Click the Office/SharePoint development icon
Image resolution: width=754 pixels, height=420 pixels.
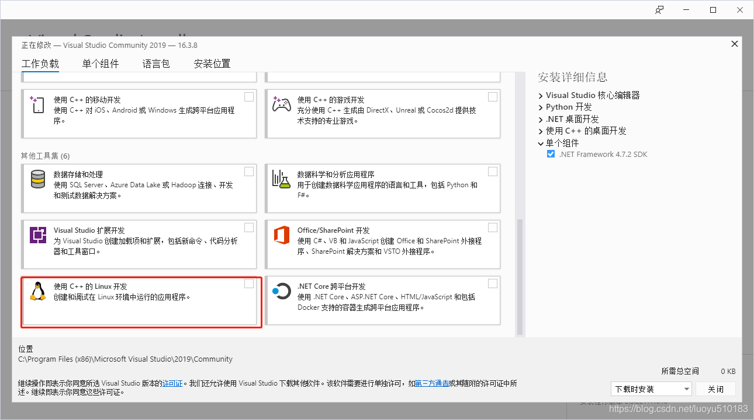[282, 235]
